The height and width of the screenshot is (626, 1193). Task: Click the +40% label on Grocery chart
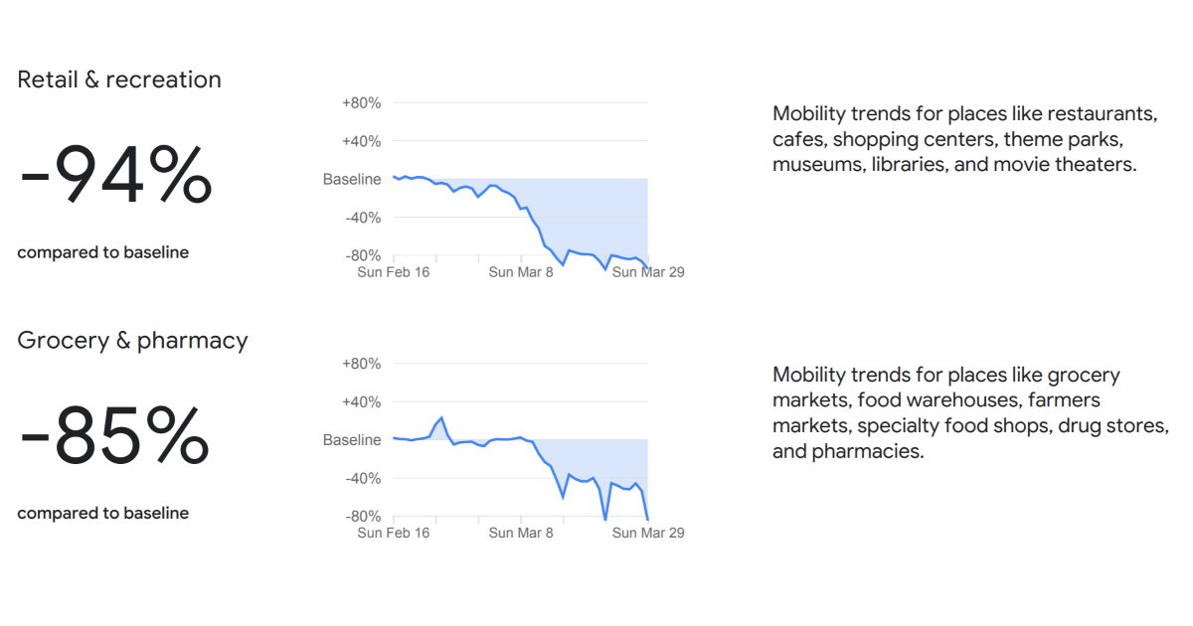point(361,402)
